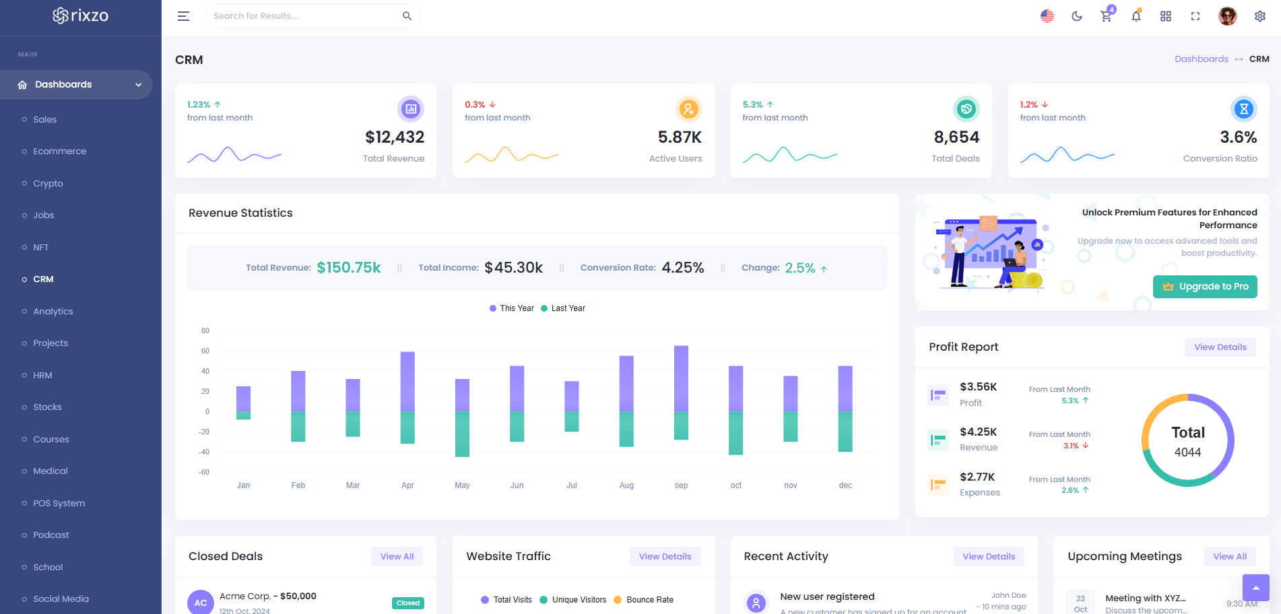The image size is (1281, 614).
Task: Click the search magnifier icon
Action: tap(407, 16)
